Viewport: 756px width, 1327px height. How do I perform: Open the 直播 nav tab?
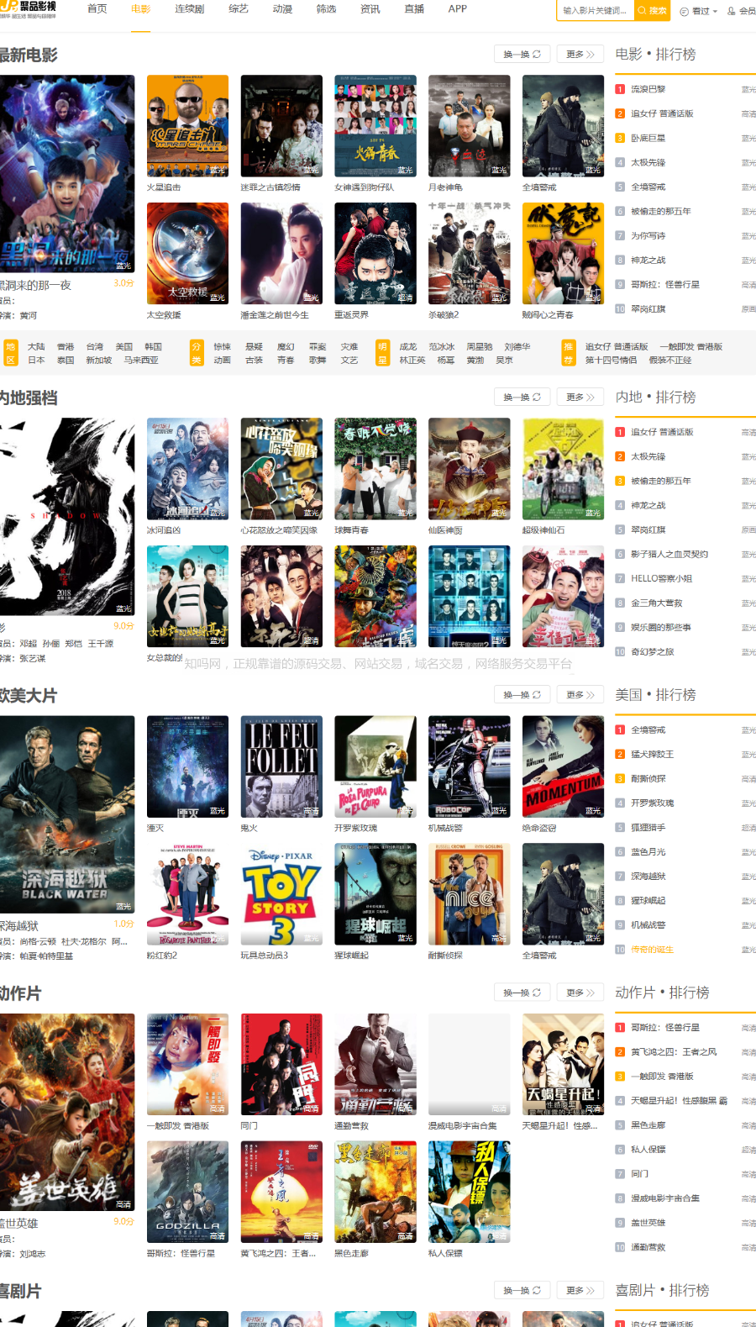pyautogui.click(x=414, y=9)
